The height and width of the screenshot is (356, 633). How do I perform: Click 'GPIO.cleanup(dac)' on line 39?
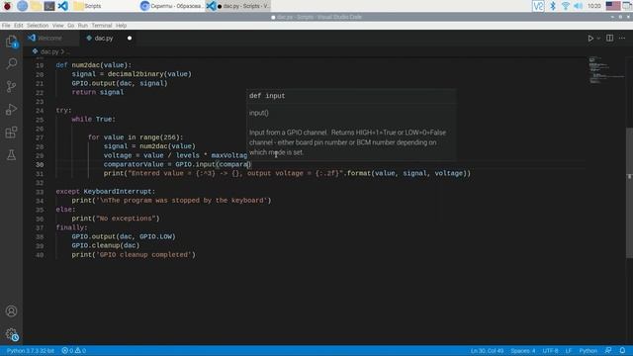[x=106, y=245]
